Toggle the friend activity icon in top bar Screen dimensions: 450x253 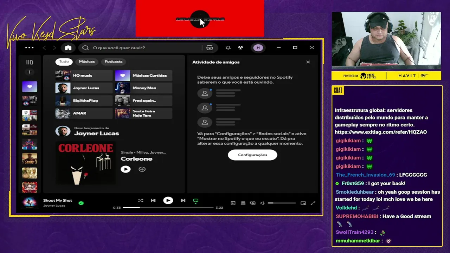coord(240,48)
